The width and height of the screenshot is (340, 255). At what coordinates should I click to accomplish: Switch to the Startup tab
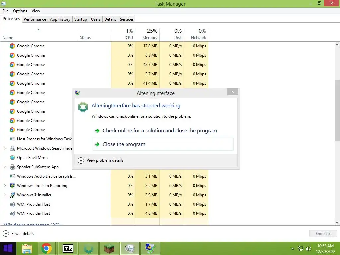click(x=80, y=19)
